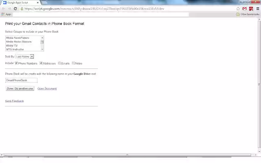The image size is (261, 163).
Task: Click the browser back arrow
Action: pyautogui.click(x=4, y=9)
